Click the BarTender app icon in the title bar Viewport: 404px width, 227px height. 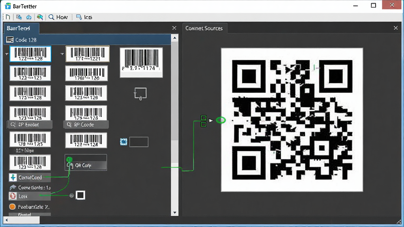click(8, 6)
